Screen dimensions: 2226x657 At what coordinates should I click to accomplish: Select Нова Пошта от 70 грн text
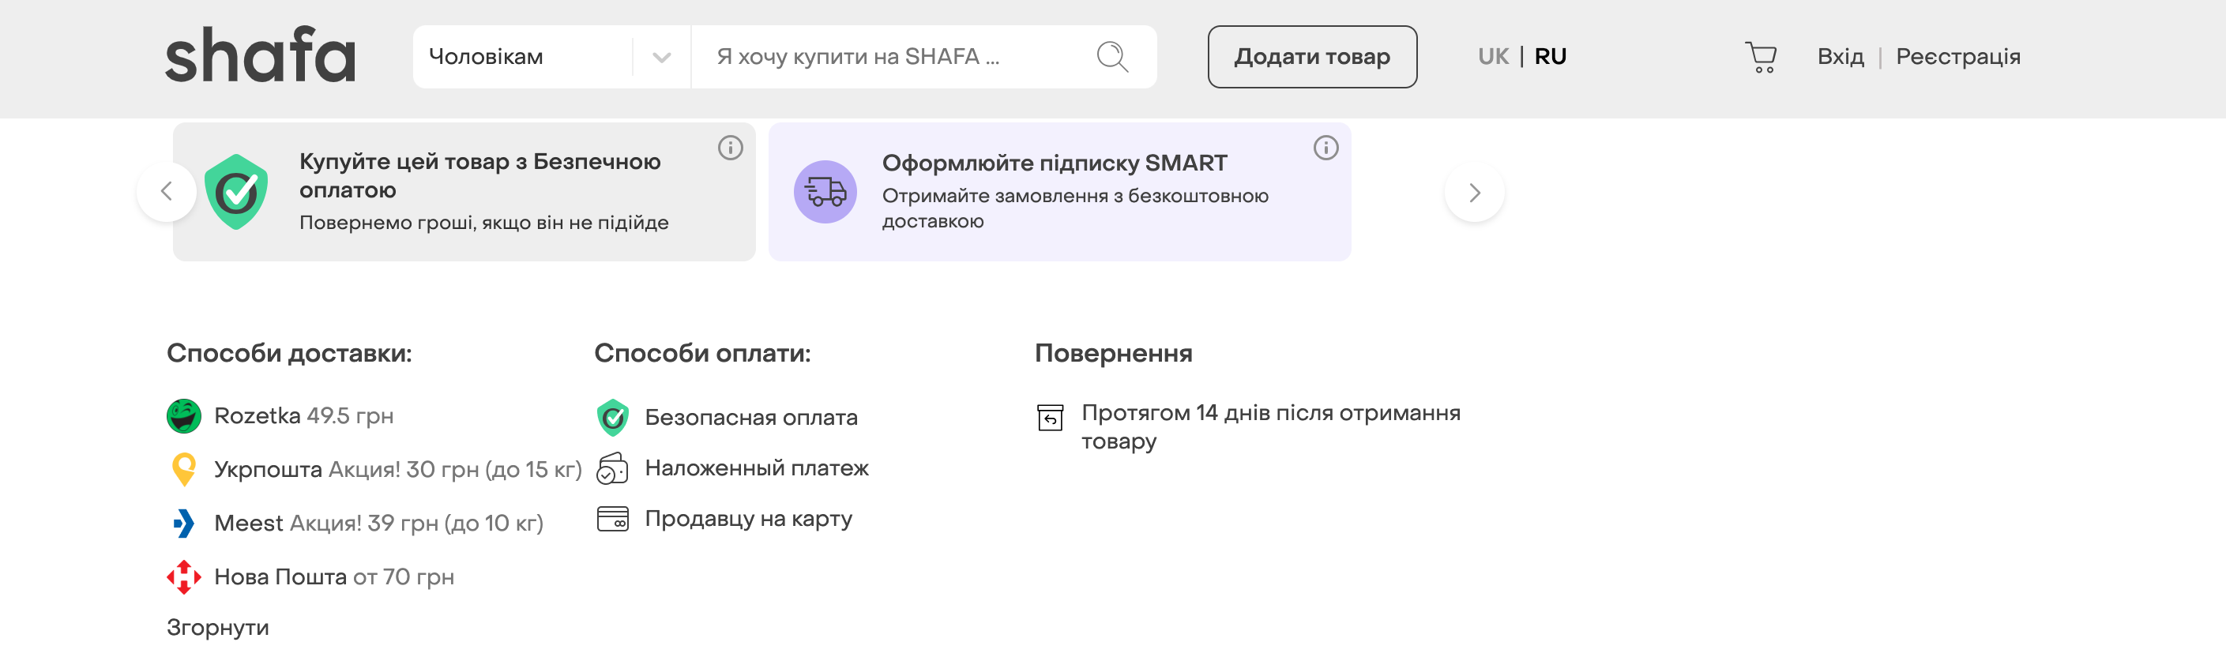click(x=334, y=576)
